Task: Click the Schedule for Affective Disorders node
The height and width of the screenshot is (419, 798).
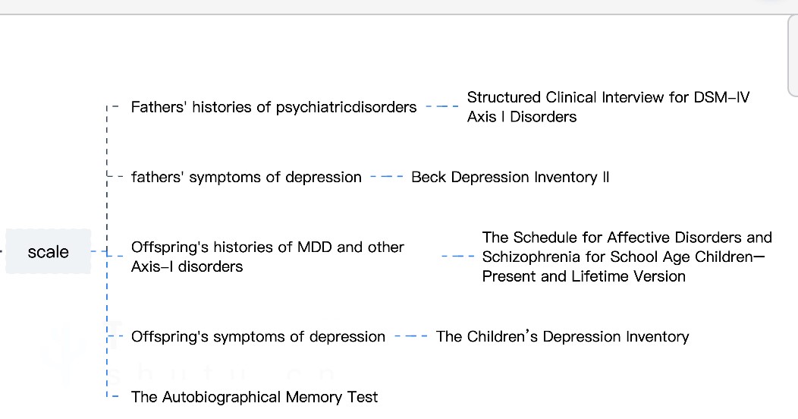Action: click(627, 257)
